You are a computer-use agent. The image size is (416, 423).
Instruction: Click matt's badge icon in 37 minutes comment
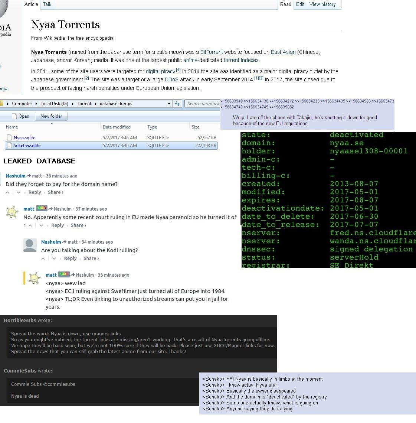coord(42,208)
